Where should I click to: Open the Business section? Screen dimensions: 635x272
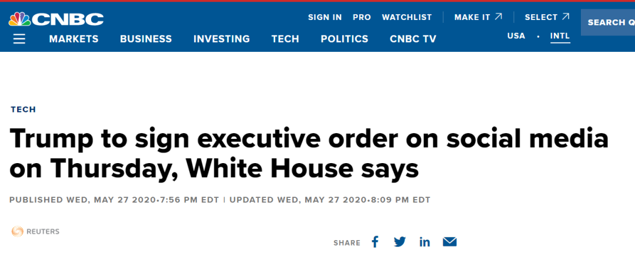(146, 39)
